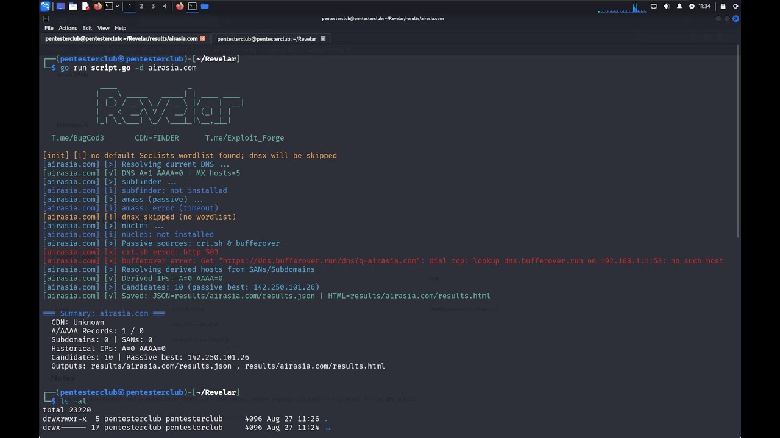Close the ~/Revelar/results/airasia.com tab
This screenshot has height=438, width=780.
pos(203,38)
